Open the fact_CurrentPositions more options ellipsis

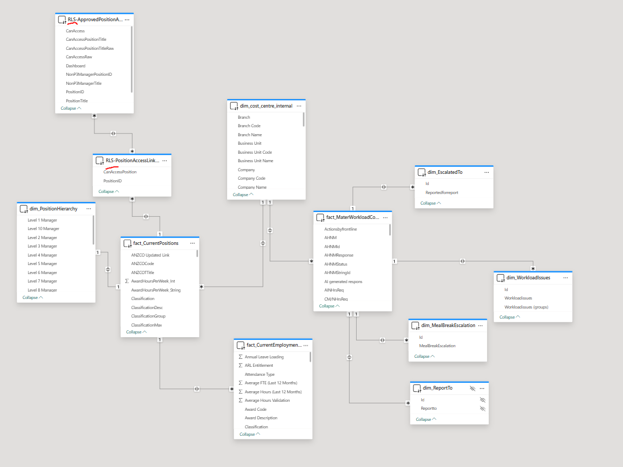point(192,243)
